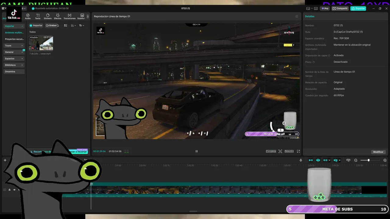Expand the Tuyos section
Screen dimensions: 390x219
14,46
